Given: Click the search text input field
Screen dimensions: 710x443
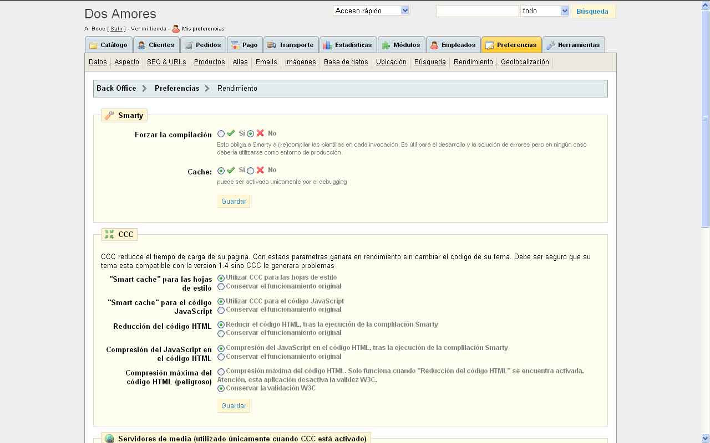Looking at the screenshot, I should 477,11.
